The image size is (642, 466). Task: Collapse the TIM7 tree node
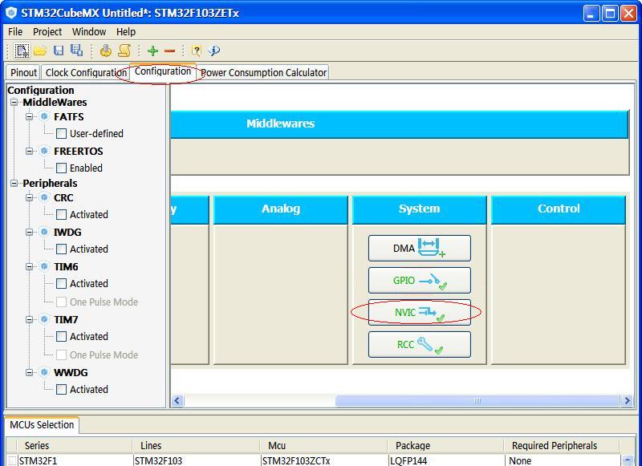coord(29,319)
